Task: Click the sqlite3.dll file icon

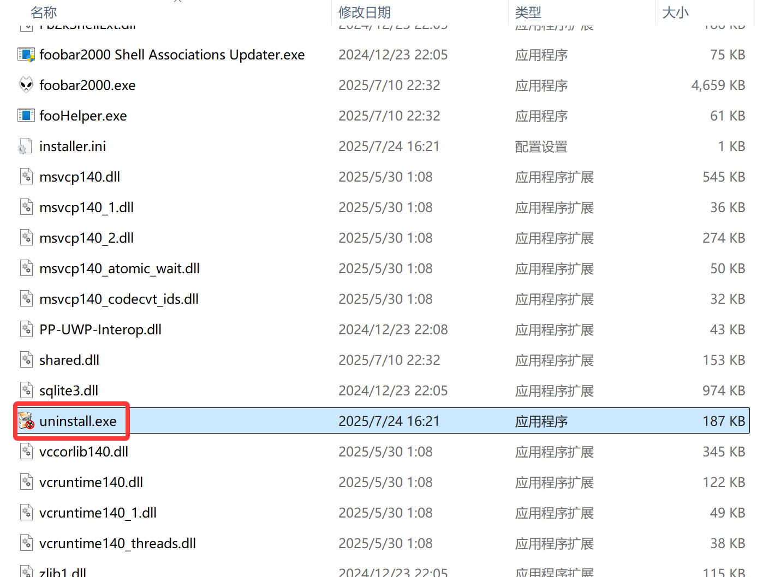Action: coord(26,390)
